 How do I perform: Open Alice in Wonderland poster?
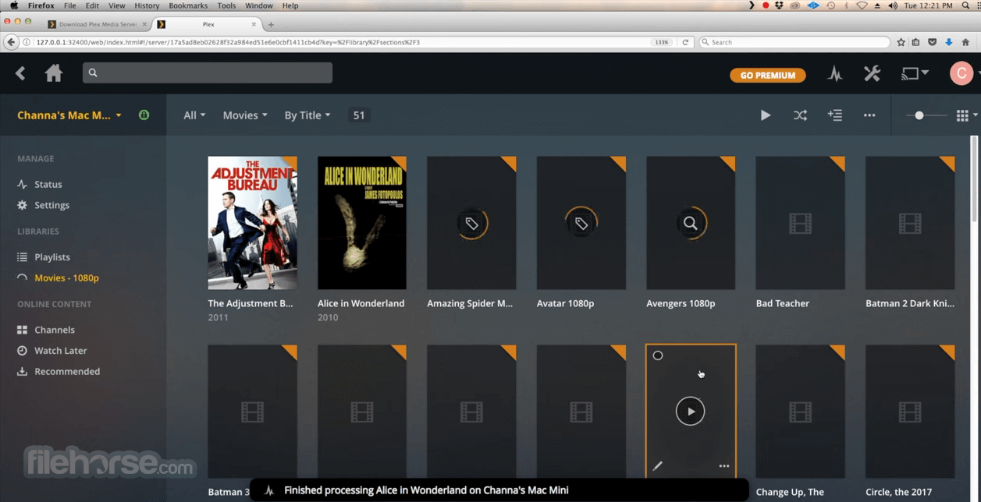[x=362, y=223]
